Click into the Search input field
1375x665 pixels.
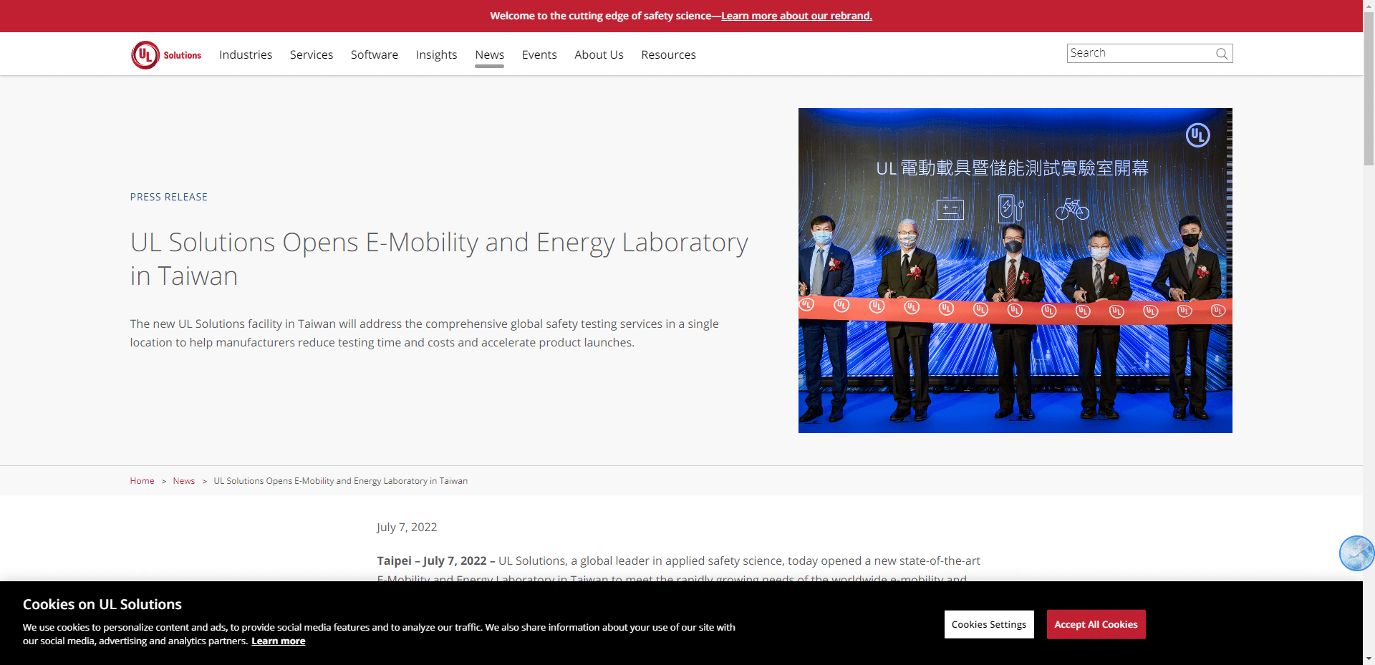click(x=1139, y=53)
